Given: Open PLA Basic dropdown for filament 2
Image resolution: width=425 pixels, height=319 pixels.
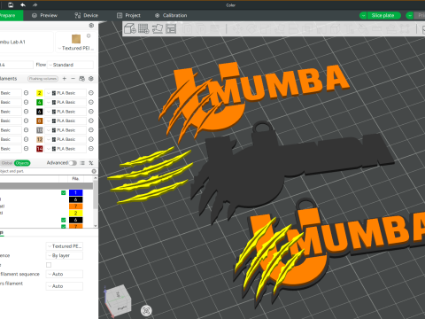Looking at the screenshot, I should pyautogui.click(x=66, y=93).
